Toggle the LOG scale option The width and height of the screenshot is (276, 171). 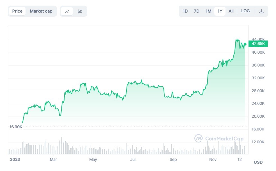tap(245, 11)
